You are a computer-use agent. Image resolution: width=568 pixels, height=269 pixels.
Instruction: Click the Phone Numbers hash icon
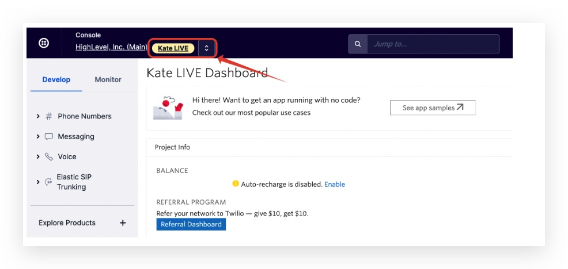point(49,116)
